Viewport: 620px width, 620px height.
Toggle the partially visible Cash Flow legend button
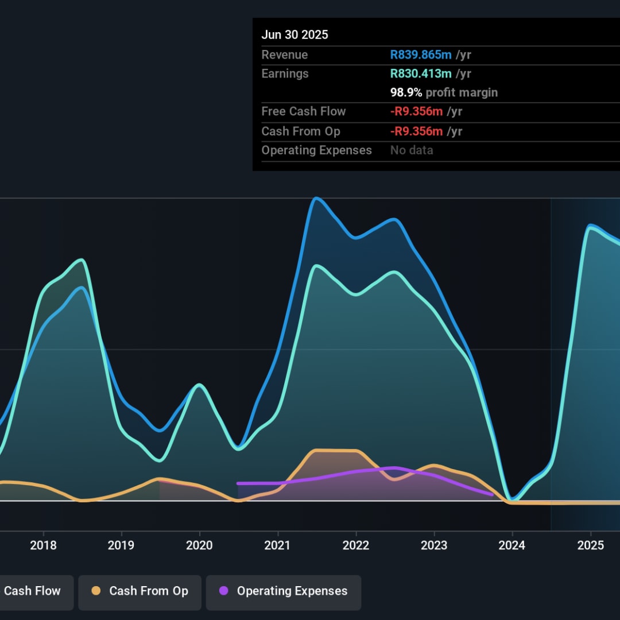pos(36,592)
